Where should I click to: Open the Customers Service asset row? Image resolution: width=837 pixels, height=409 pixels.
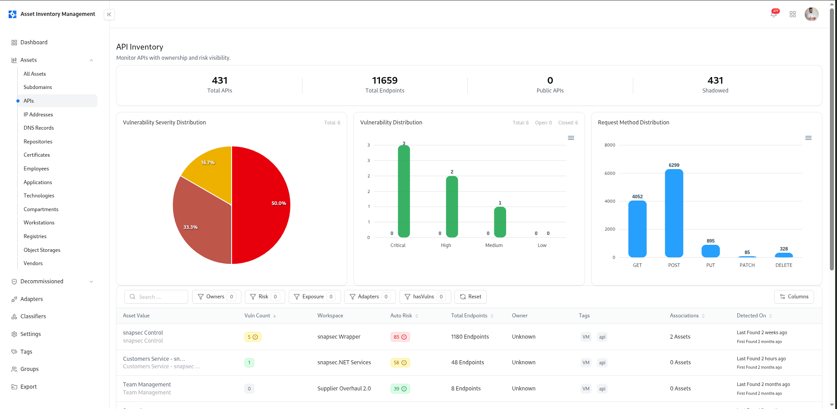(469, 363)
